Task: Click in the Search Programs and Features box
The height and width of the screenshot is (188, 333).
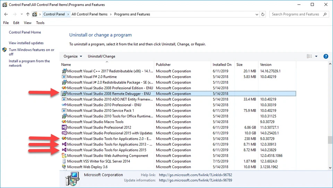Action: (x=297, y=14)
